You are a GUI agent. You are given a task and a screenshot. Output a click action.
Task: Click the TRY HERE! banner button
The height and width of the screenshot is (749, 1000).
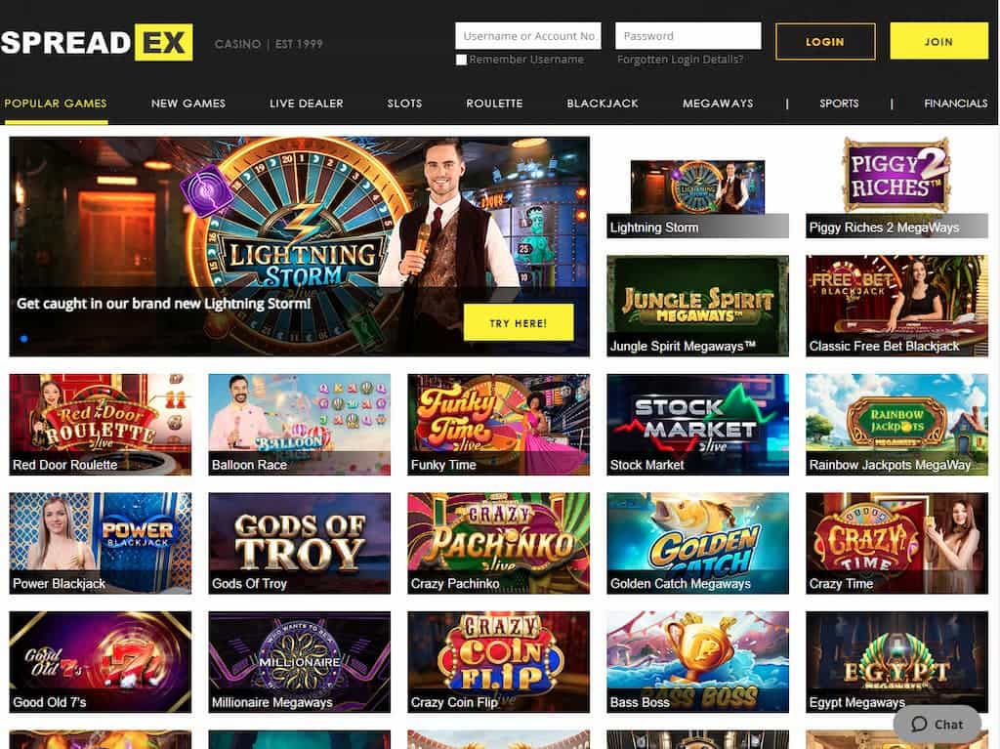(519, 323)
